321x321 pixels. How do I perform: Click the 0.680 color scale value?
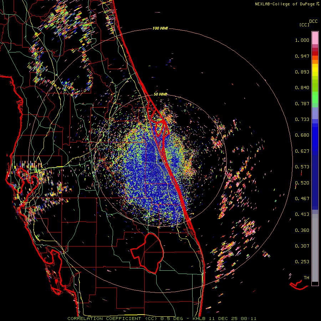[302, 135]
